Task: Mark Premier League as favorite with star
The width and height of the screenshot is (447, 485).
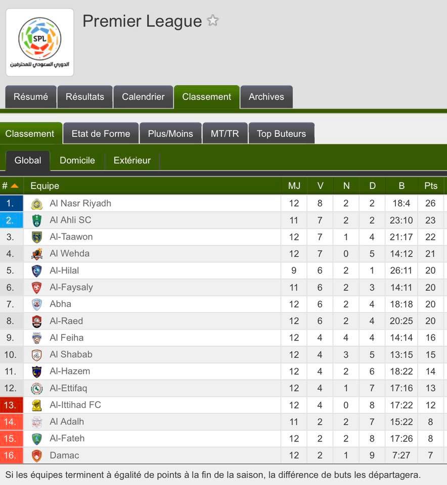Action: click(x=213, y=21)
